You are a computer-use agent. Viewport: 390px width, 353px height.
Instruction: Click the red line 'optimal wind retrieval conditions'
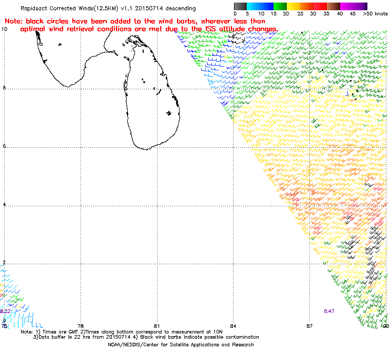tap(149, 29)
